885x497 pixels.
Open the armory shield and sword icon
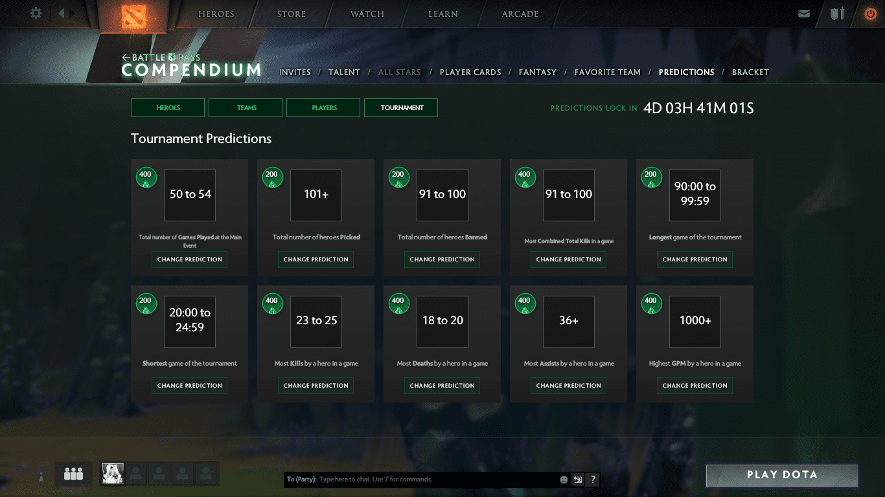pos(837,14)
